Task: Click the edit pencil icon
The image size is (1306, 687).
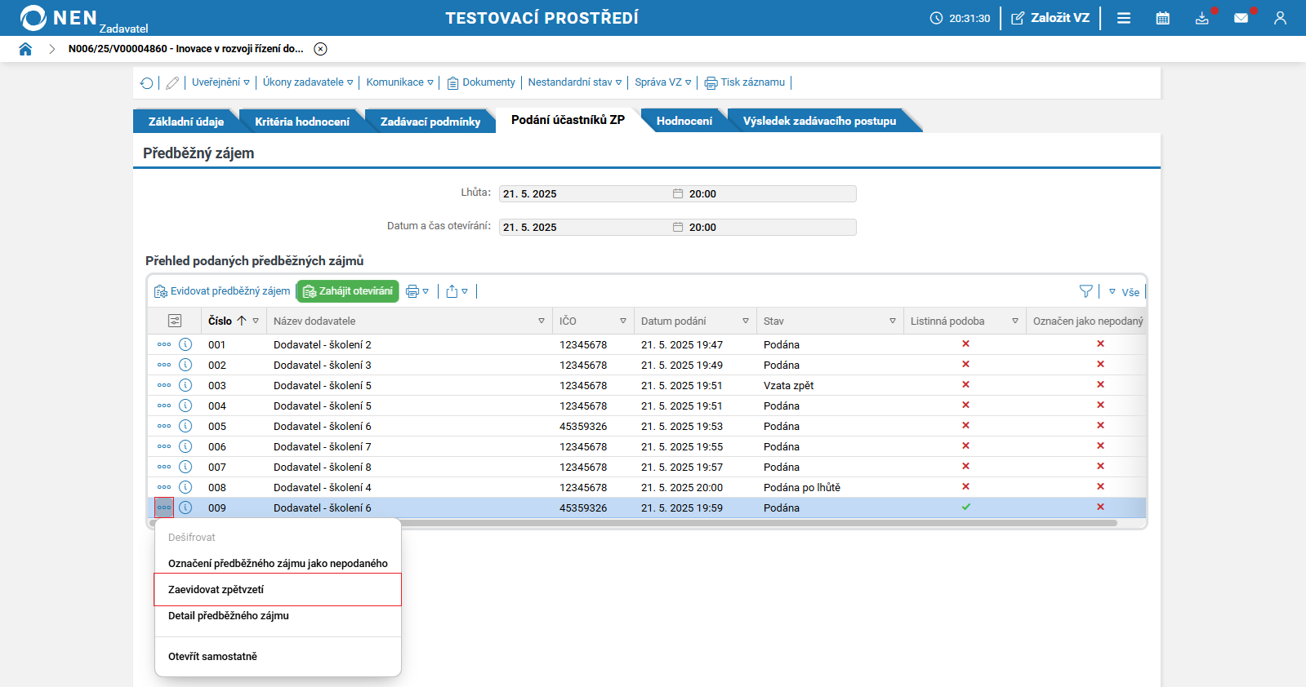Action: click(x=172, y=82)
